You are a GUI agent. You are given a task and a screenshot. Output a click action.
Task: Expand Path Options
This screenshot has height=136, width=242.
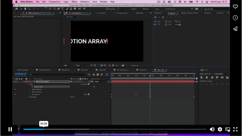click(x=30, y=89)
